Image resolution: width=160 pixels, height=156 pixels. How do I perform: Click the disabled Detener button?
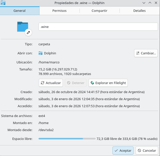tap(76, 83)
